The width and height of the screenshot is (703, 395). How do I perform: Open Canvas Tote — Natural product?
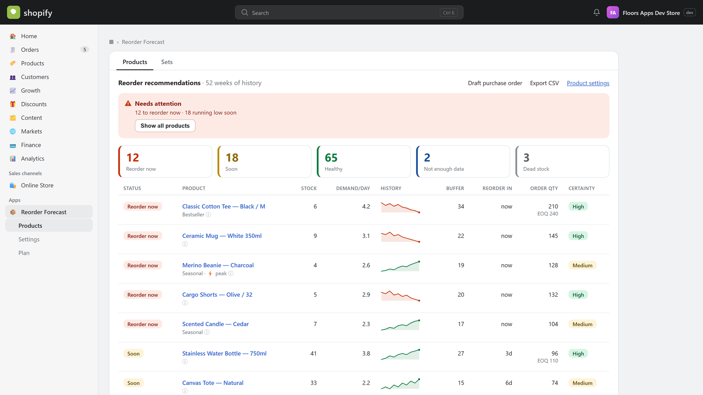click(213, 383)
